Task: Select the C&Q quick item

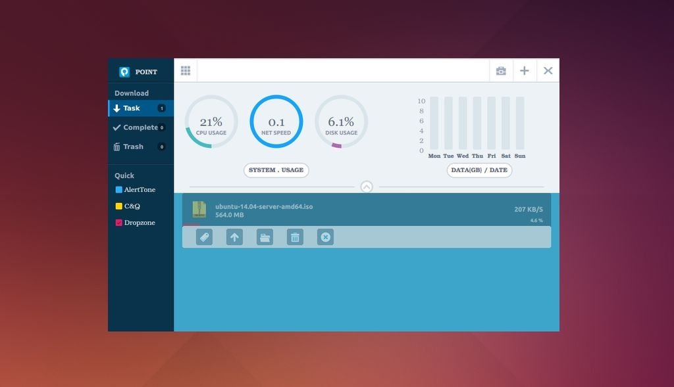Action: tap(128, 206)
